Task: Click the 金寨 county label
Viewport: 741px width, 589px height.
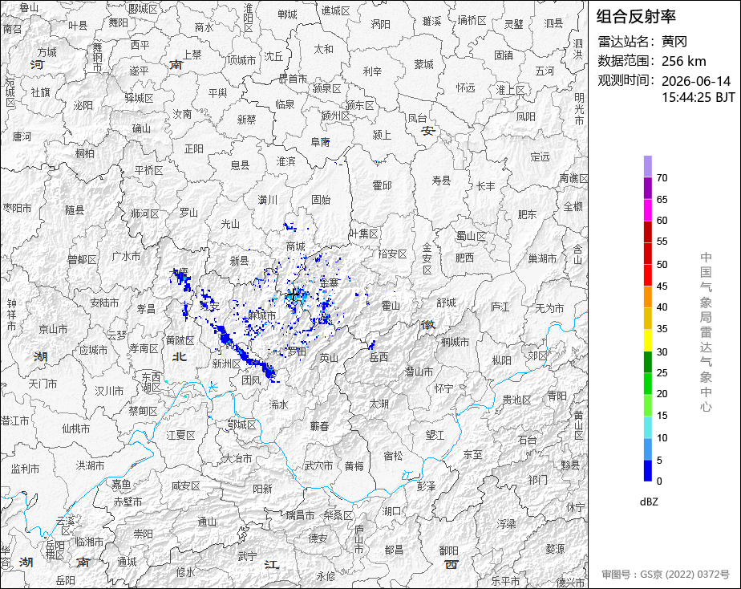Action: [330, 282]
